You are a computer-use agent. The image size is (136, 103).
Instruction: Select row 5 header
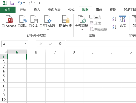(x=4, y=76)
